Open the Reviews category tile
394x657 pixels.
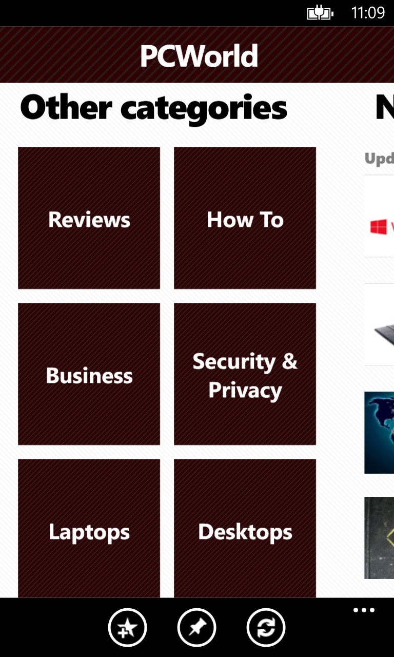pyautogui.click(x=89, y=218)
